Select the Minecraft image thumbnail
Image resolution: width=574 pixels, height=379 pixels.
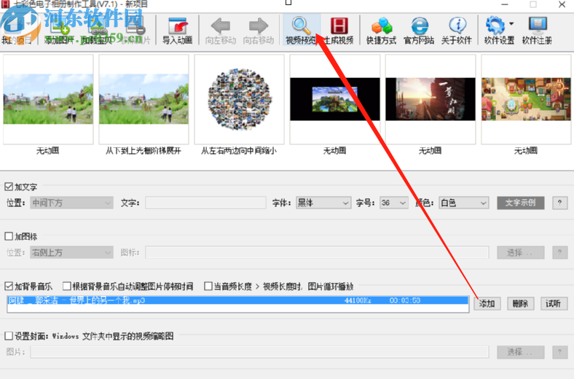pyautogui.click(x=335, y=100)
